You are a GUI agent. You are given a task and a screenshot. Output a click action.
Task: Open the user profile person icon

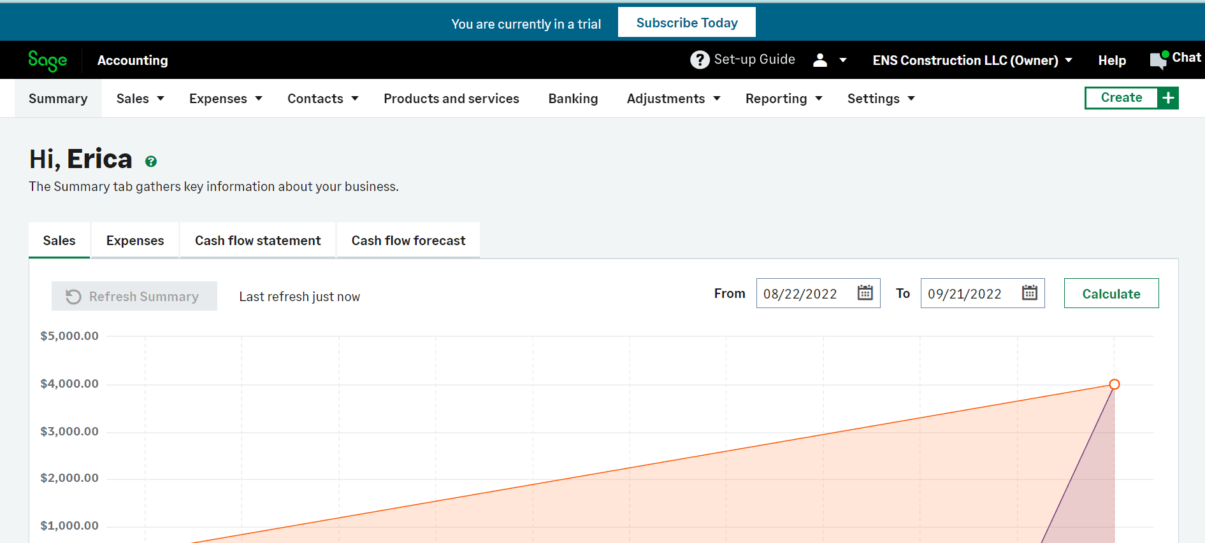pyautogui.click(x=820, y=60)
